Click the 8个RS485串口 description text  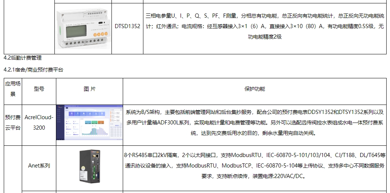point(254,166)
